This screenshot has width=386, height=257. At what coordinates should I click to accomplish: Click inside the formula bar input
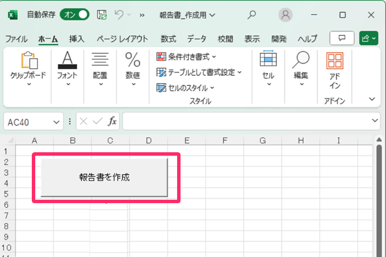[247, 121]
